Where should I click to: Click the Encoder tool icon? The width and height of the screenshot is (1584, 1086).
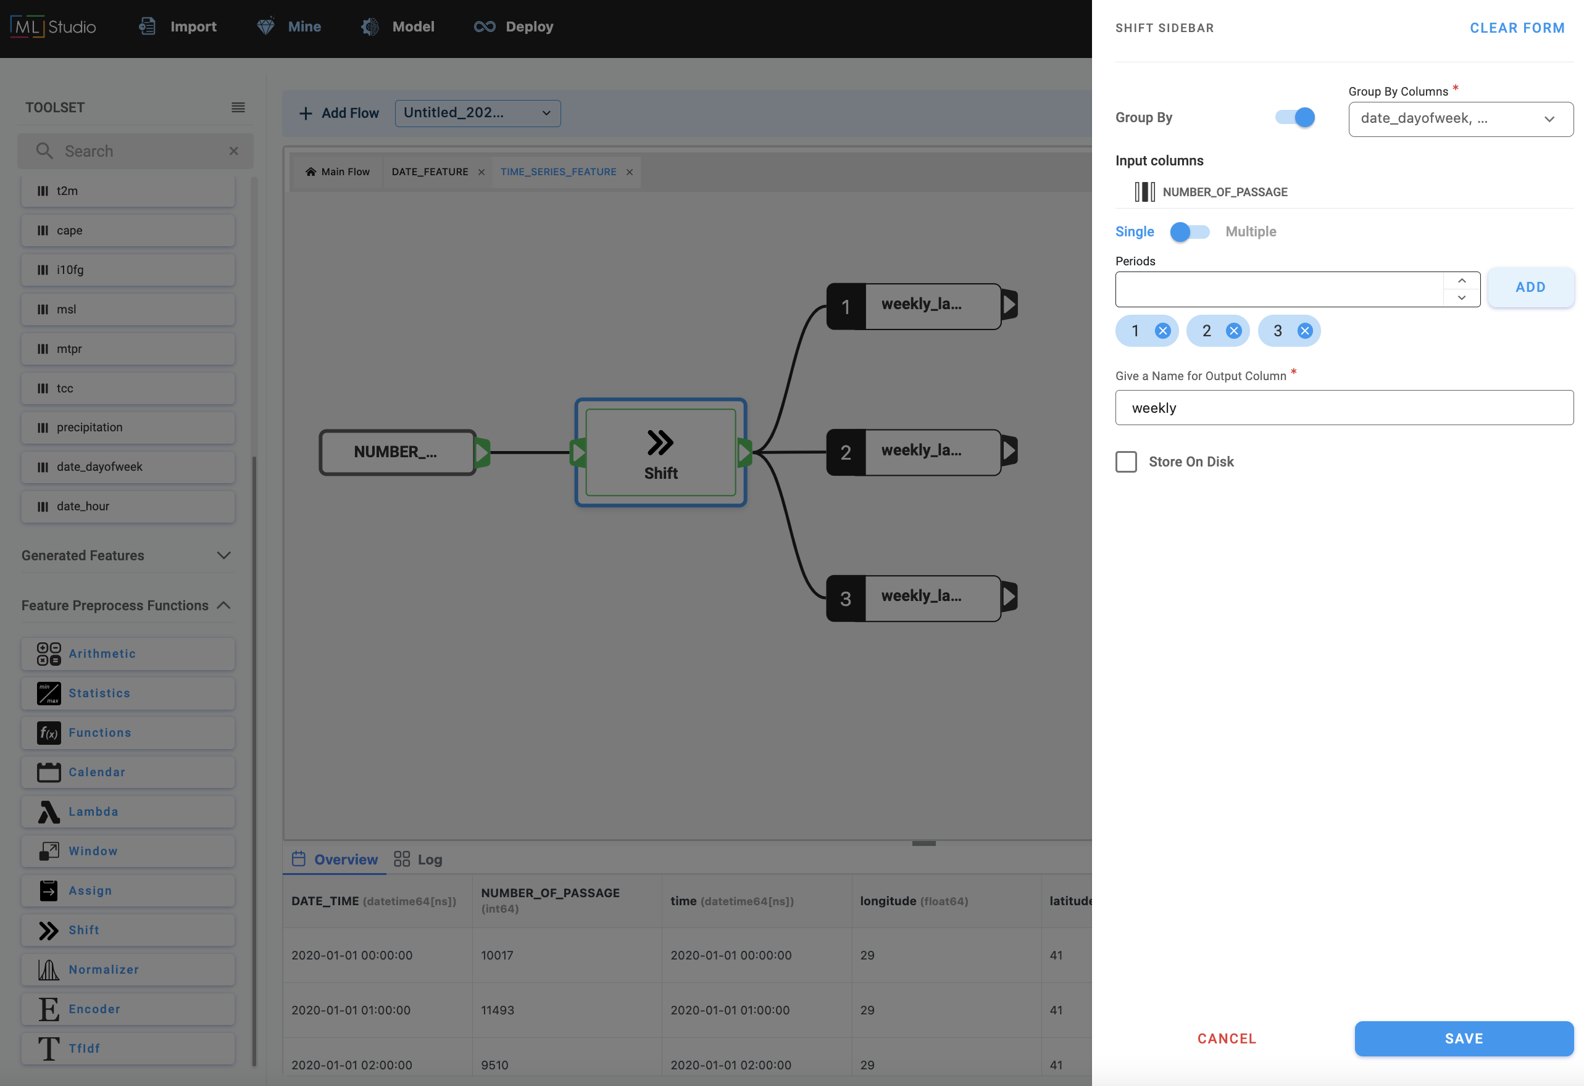(48, 1009)
